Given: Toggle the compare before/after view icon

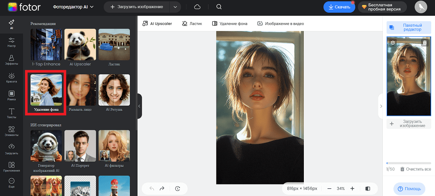Looking at the screenshot, I should coord(368,188).
